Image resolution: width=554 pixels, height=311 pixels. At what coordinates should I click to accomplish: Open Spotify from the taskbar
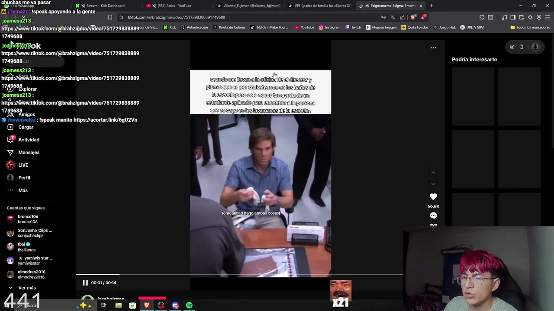click(x=189, y=305)
